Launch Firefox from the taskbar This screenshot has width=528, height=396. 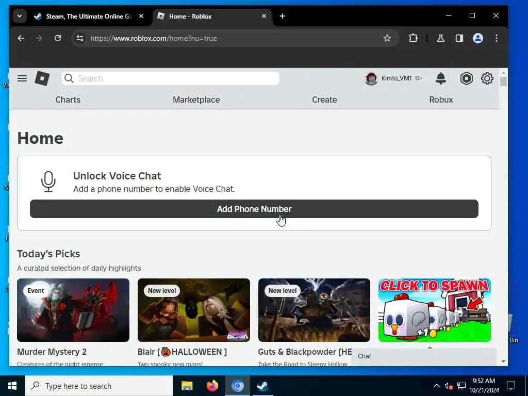click(212, 386)
